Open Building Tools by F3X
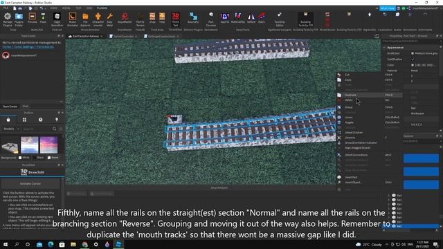Screen dimensions: 443x249 pos(305,19)
